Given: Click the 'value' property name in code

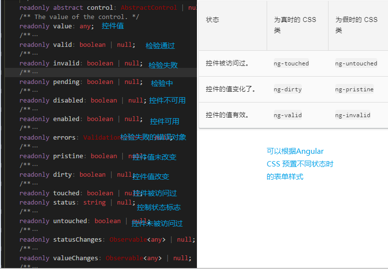Looking at the screenshot, I should click(x=62, y=26).
